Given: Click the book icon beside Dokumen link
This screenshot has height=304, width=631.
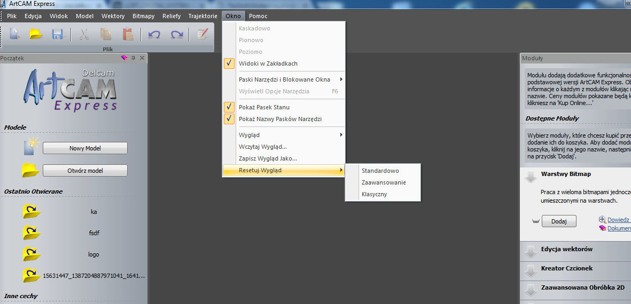Looking at the screenshot, I should click(603, 228).
